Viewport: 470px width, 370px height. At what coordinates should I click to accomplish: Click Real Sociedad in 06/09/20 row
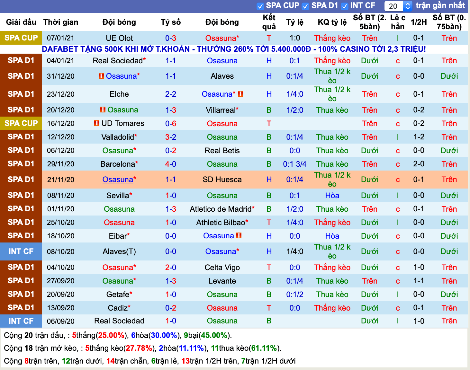tap(119, 321)
